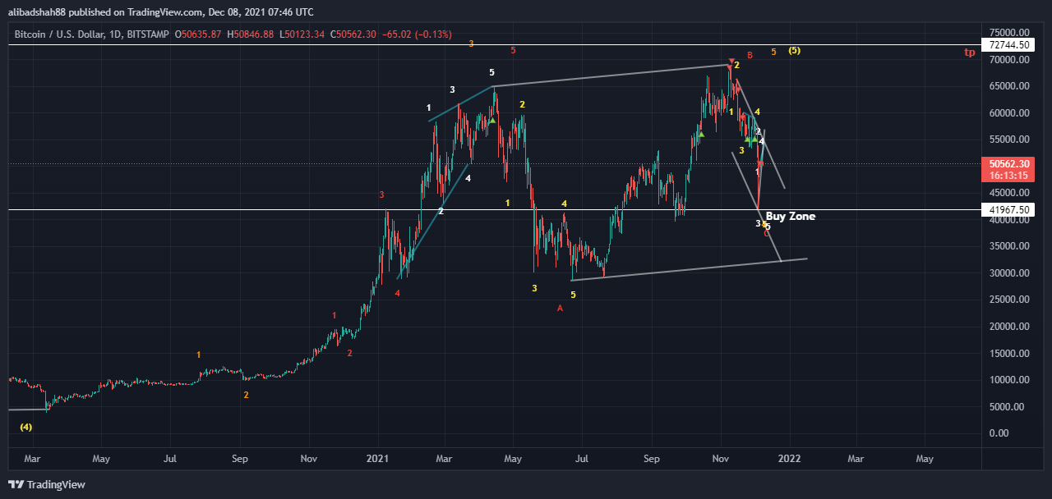Click the TradingView logo at bottom
This screenshot has height=499, width=1052.
47,484
